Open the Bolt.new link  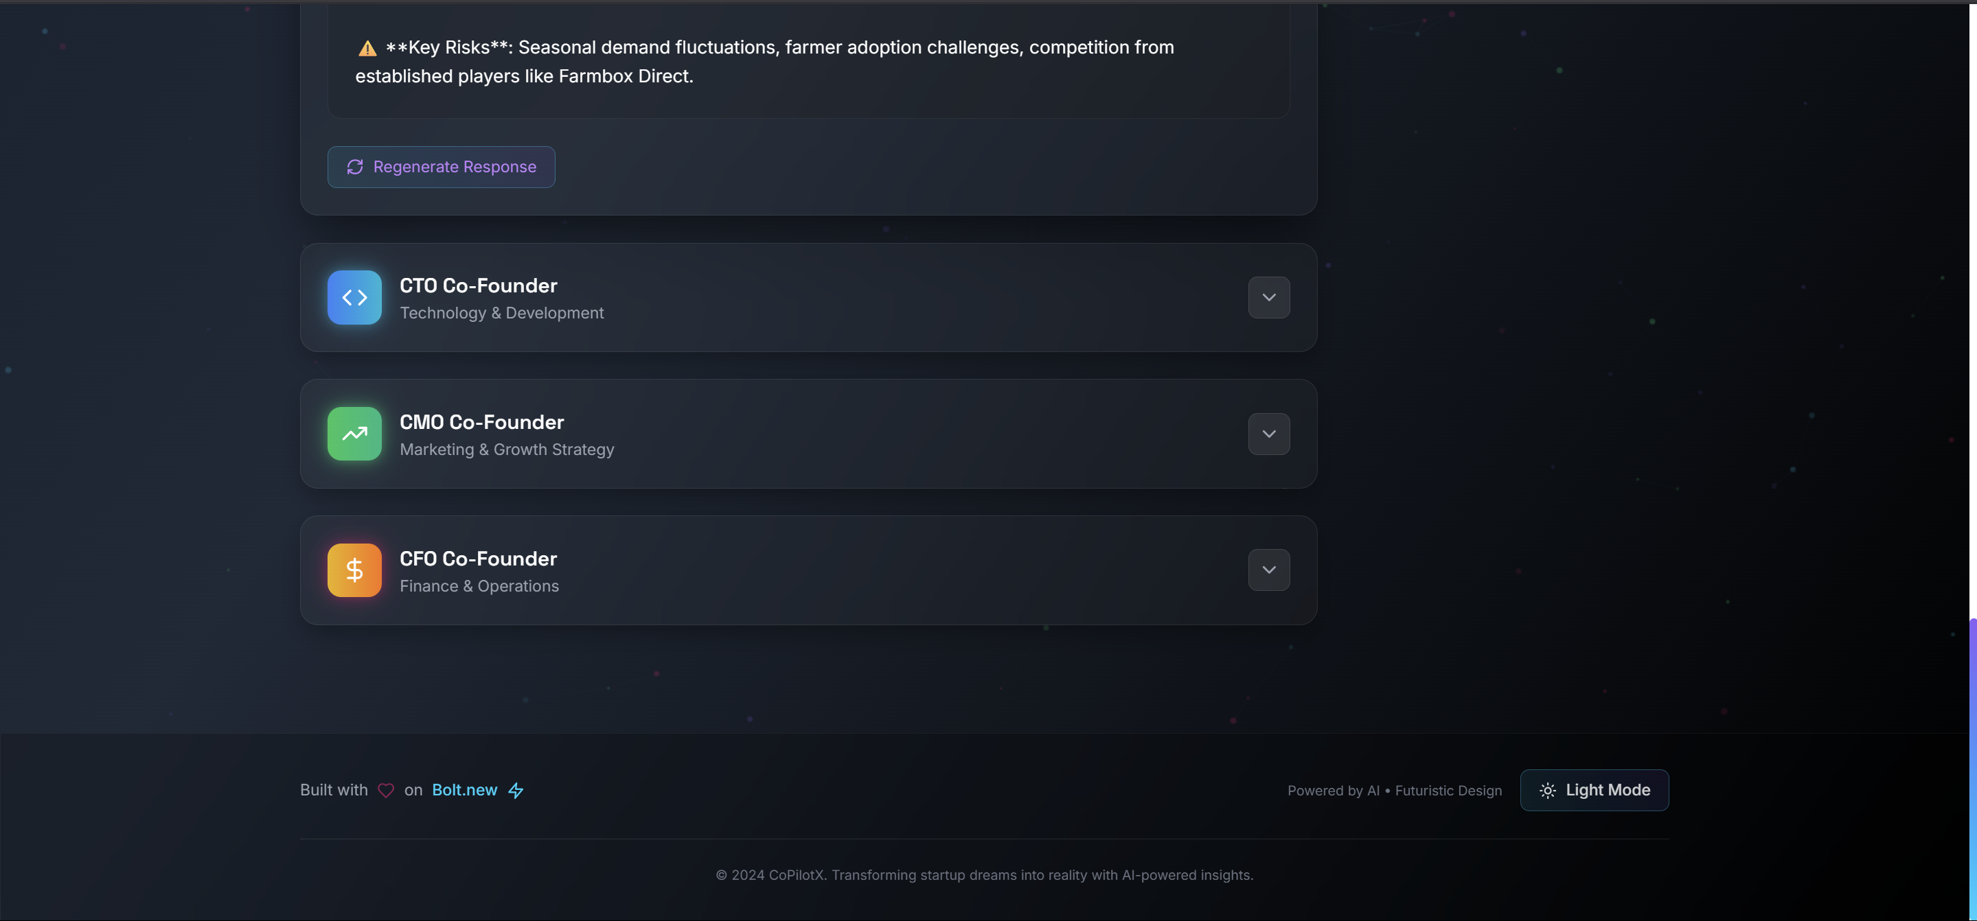[x=464, y=790]
